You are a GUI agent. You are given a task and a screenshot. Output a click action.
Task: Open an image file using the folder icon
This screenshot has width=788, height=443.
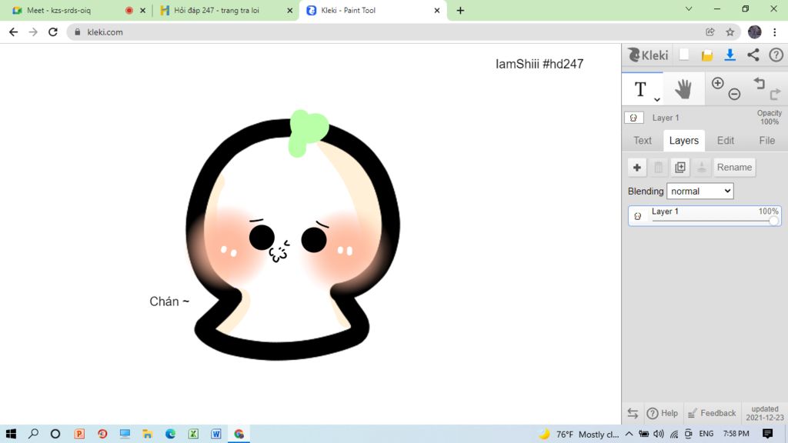pyautogui.click(x=707, y=55)
